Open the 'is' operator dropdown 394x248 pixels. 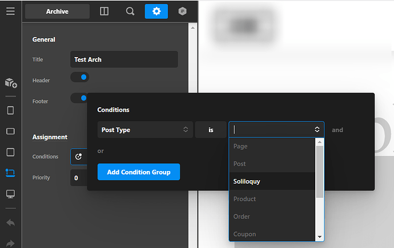(210, 130)
